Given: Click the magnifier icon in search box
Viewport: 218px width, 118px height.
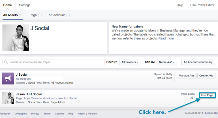Looking at the screenshot, I should 6,62.
